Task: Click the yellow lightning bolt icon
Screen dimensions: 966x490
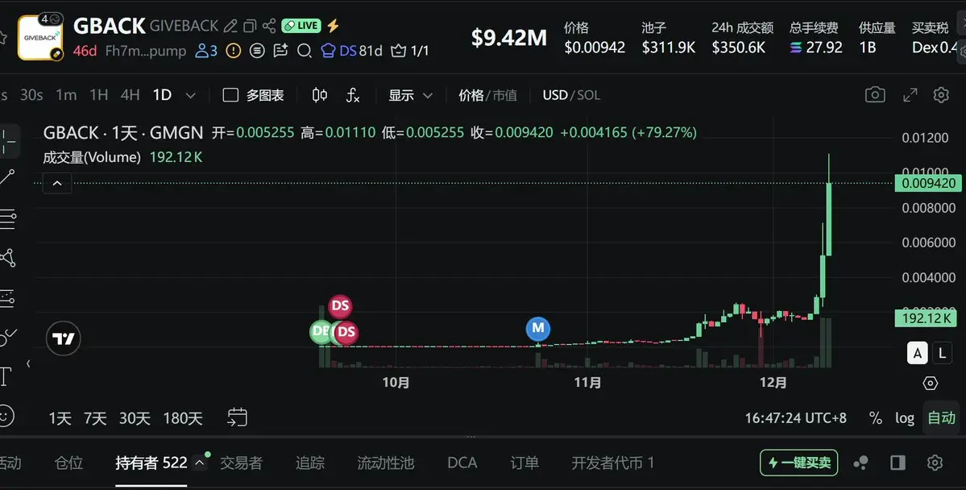Action: tap(333, 26)
